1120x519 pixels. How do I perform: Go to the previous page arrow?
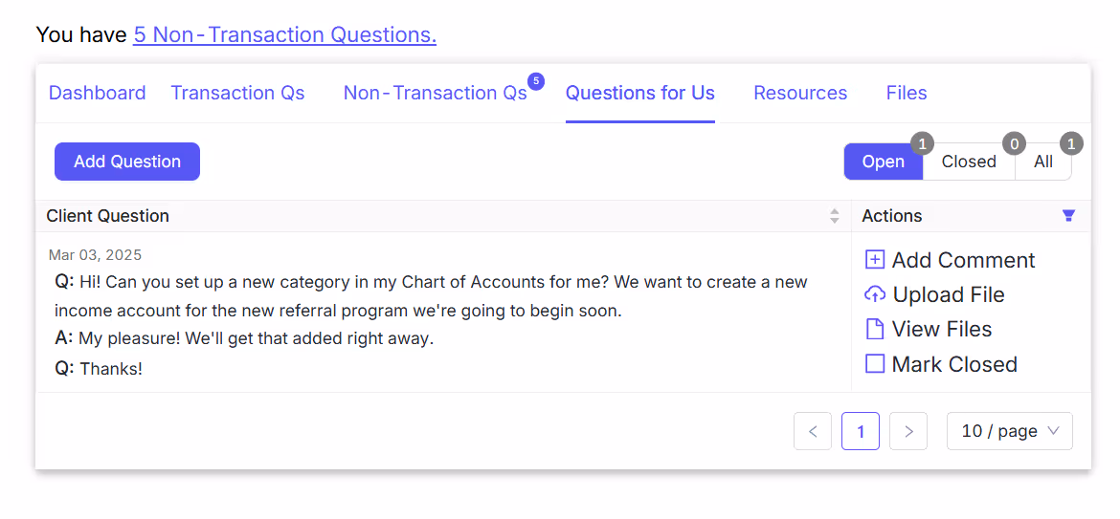click(x=812, y=431)
